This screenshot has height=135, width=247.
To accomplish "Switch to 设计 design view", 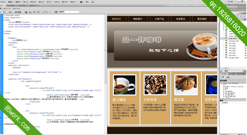I will (10, 12).
